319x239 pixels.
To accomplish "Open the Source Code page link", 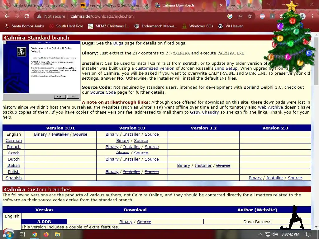I will tap(103, 92).
